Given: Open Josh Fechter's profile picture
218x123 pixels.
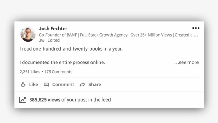Looking at the screenshot, I should (x=28, y=34).
